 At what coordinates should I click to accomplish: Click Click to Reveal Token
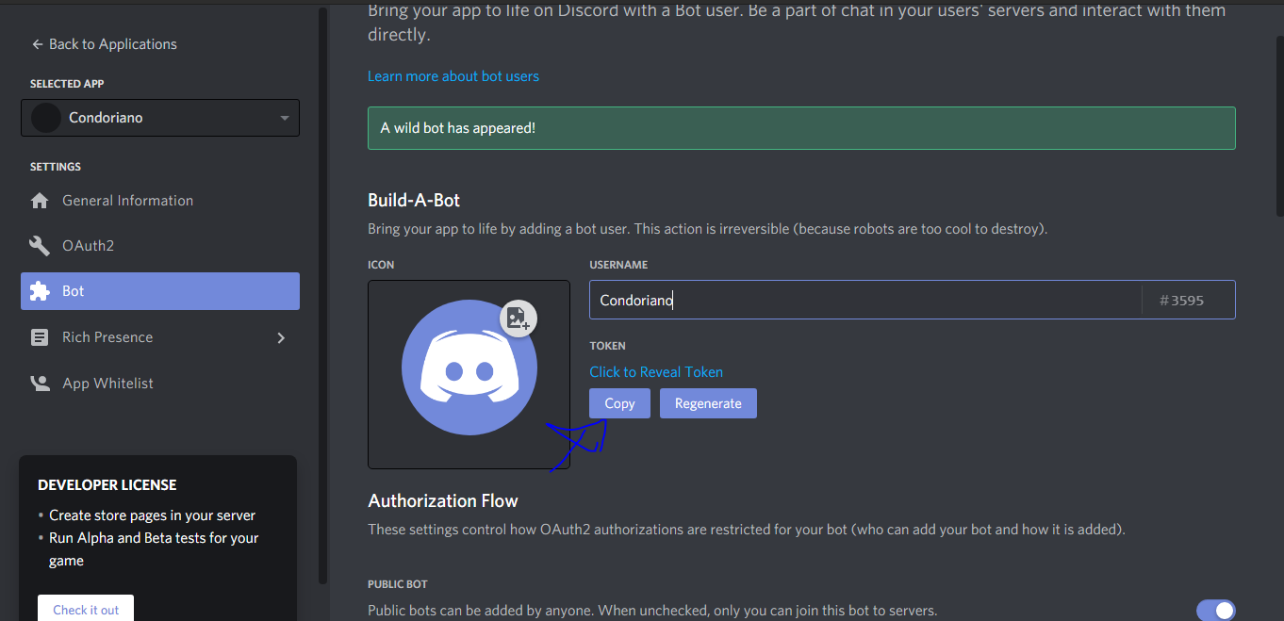click(x=656, y=372)
